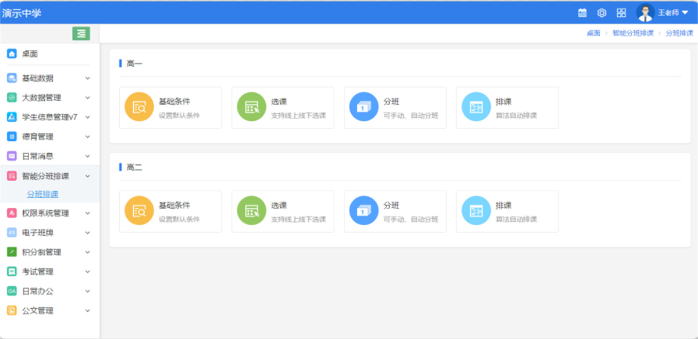This screenshot has width=698, height=339.
Task: Collapse the 智能分班排课 sidebar section
Action: [x=88, y=176]
